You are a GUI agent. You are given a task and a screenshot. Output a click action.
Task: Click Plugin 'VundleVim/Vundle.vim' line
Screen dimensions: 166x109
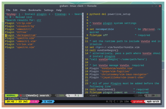click(111, 68)
